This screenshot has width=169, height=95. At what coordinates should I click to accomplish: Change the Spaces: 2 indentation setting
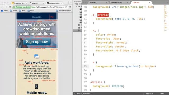pos(149,94)
